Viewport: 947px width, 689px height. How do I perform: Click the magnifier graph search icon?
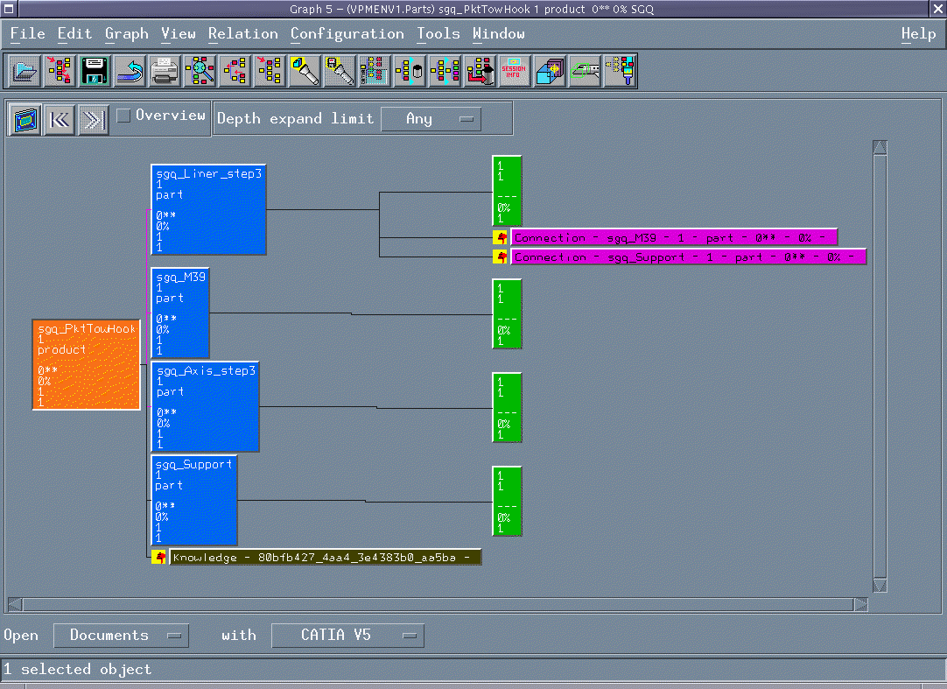pos(200,71)
